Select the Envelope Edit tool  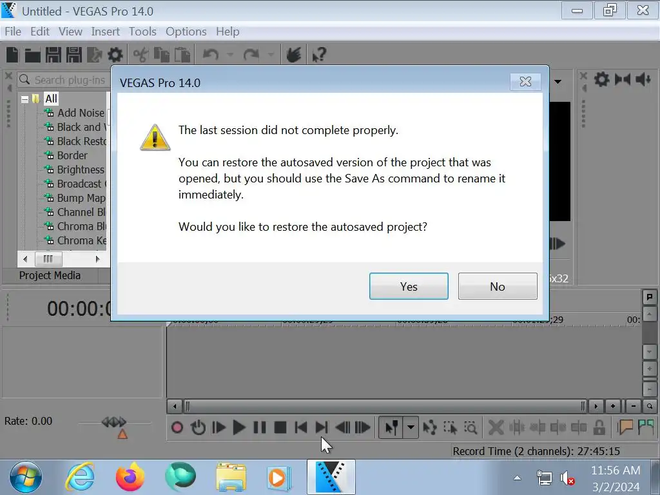coord(429,428)
